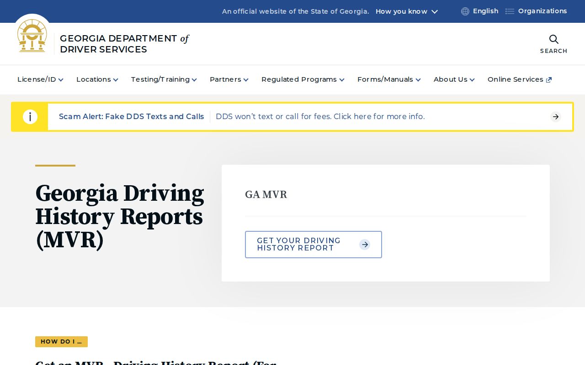Click the Organizations list icon

point(510,11)
